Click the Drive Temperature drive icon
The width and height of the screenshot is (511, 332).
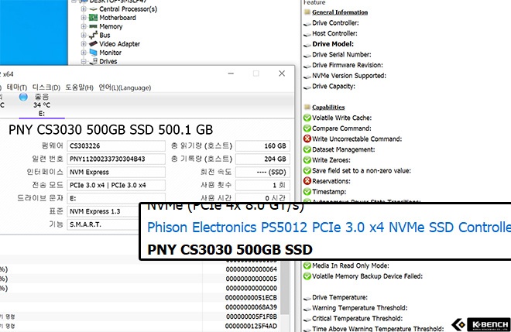pyautogui.click(x=307, y=298)
